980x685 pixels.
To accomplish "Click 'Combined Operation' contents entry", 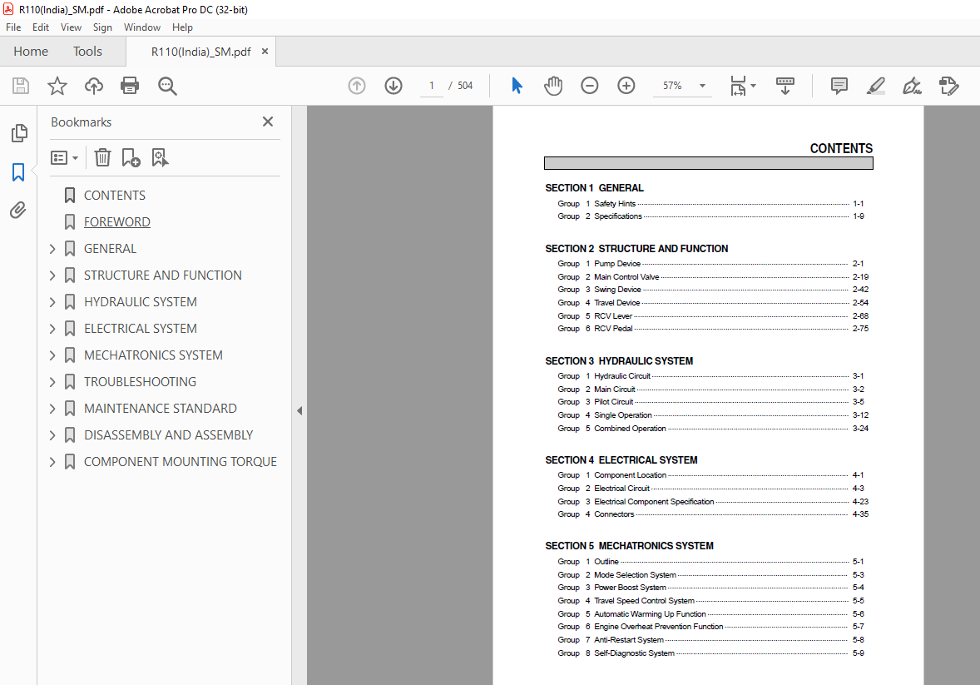I will [x=630, y=429].
